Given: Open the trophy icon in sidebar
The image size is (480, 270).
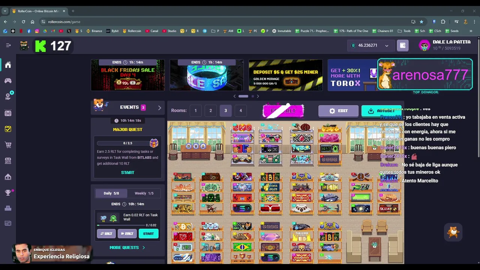Looking at the screenshot, I should pyautogui.click(x=8, y=193).
